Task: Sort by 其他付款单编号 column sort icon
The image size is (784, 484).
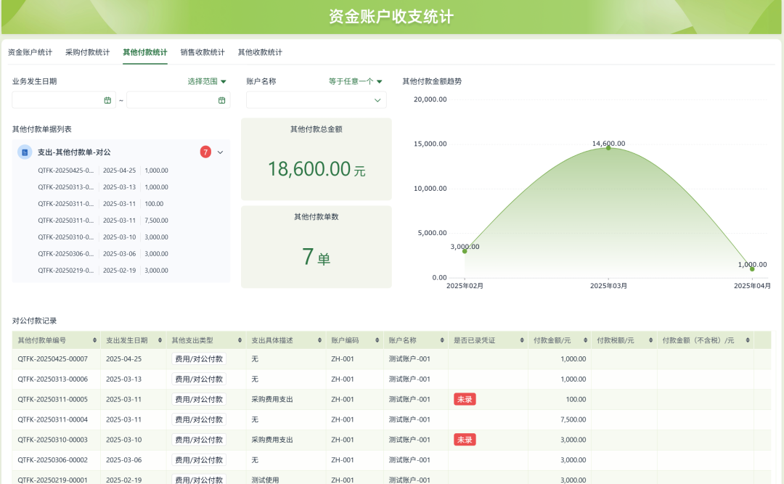Action: pos(94,340)
